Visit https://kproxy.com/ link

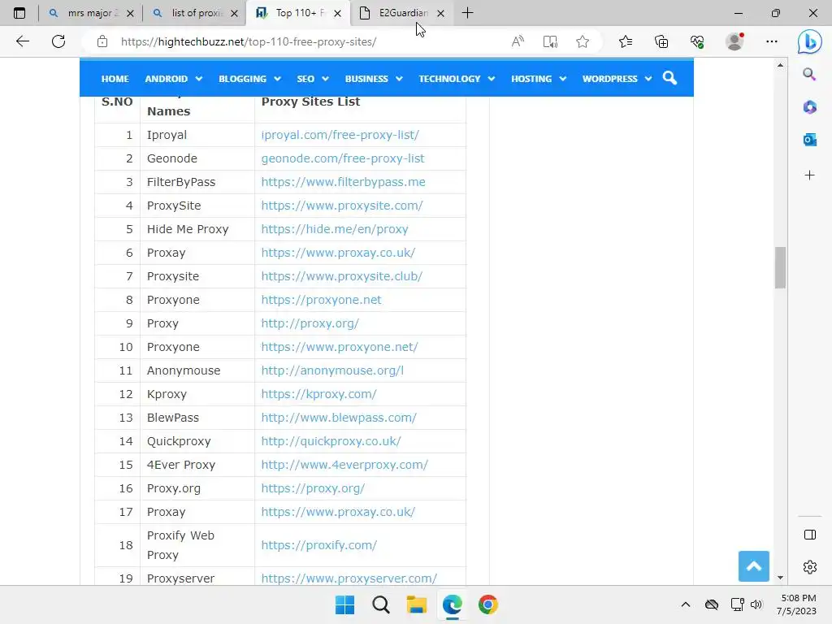pos(318,394)
